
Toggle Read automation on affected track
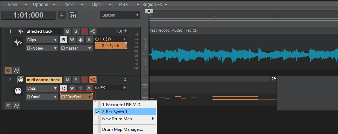click(x=64, y=40)
